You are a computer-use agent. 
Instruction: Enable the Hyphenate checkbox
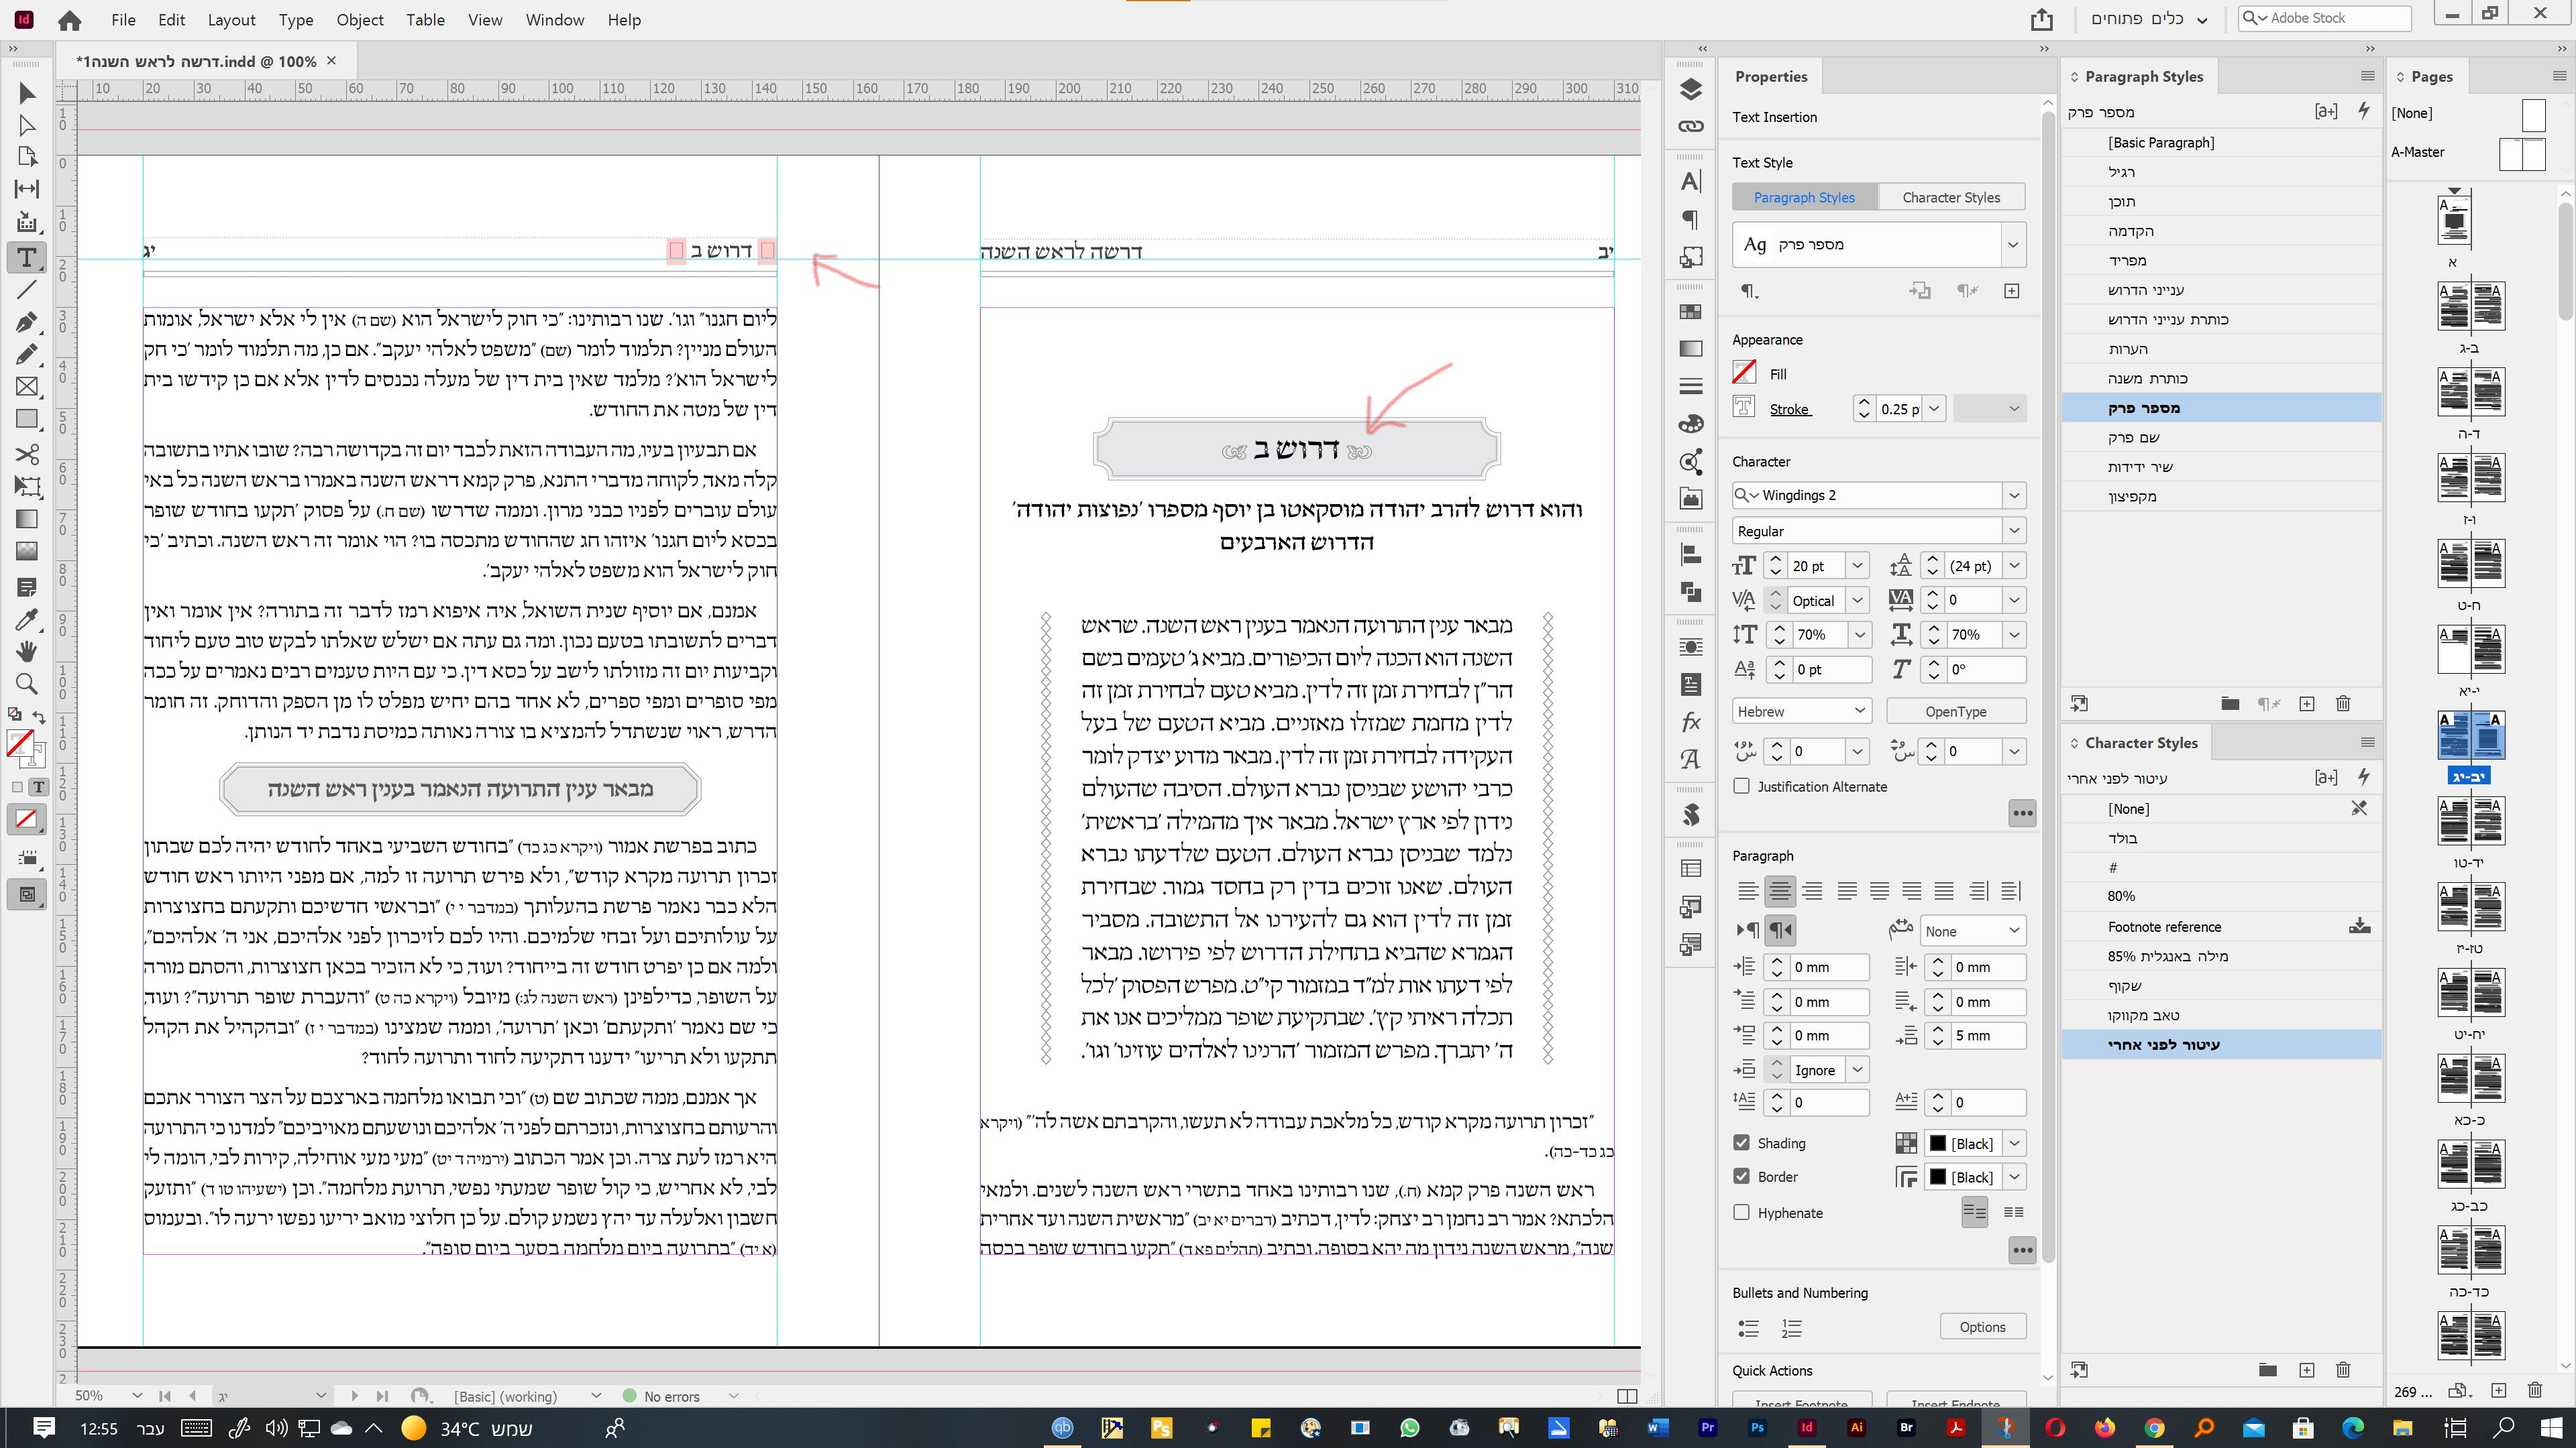pyautogui.click(x=1742, y=1212)
